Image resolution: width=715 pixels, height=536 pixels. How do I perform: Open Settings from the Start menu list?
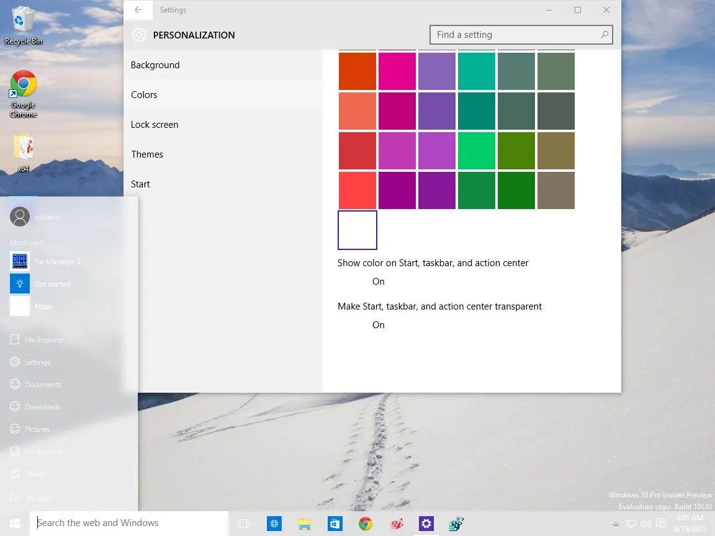click(30, 362)
